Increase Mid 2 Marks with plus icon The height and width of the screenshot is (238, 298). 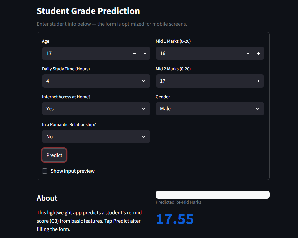tap(259, 81)
